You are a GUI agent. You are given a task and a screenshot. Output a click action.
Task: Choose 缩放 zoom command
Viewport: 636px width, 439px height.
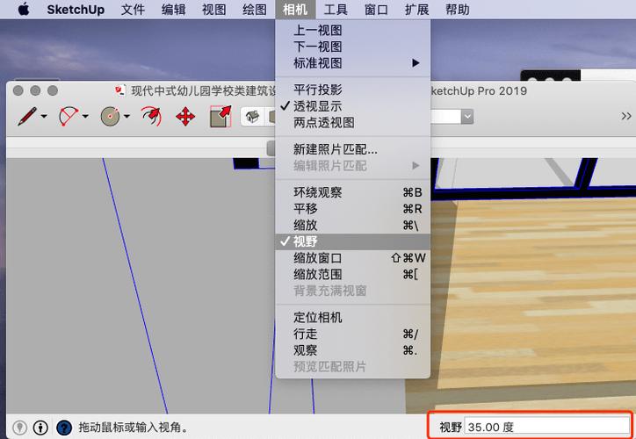pos(352,226)
